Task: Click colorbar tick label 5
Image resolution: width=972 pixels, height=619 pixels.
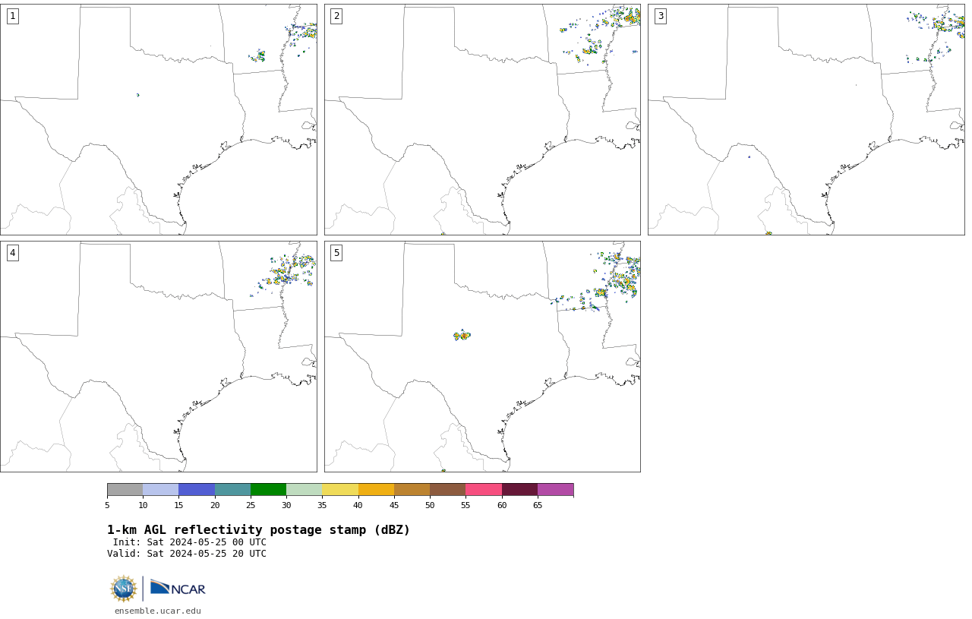Action: coord(107,505)
